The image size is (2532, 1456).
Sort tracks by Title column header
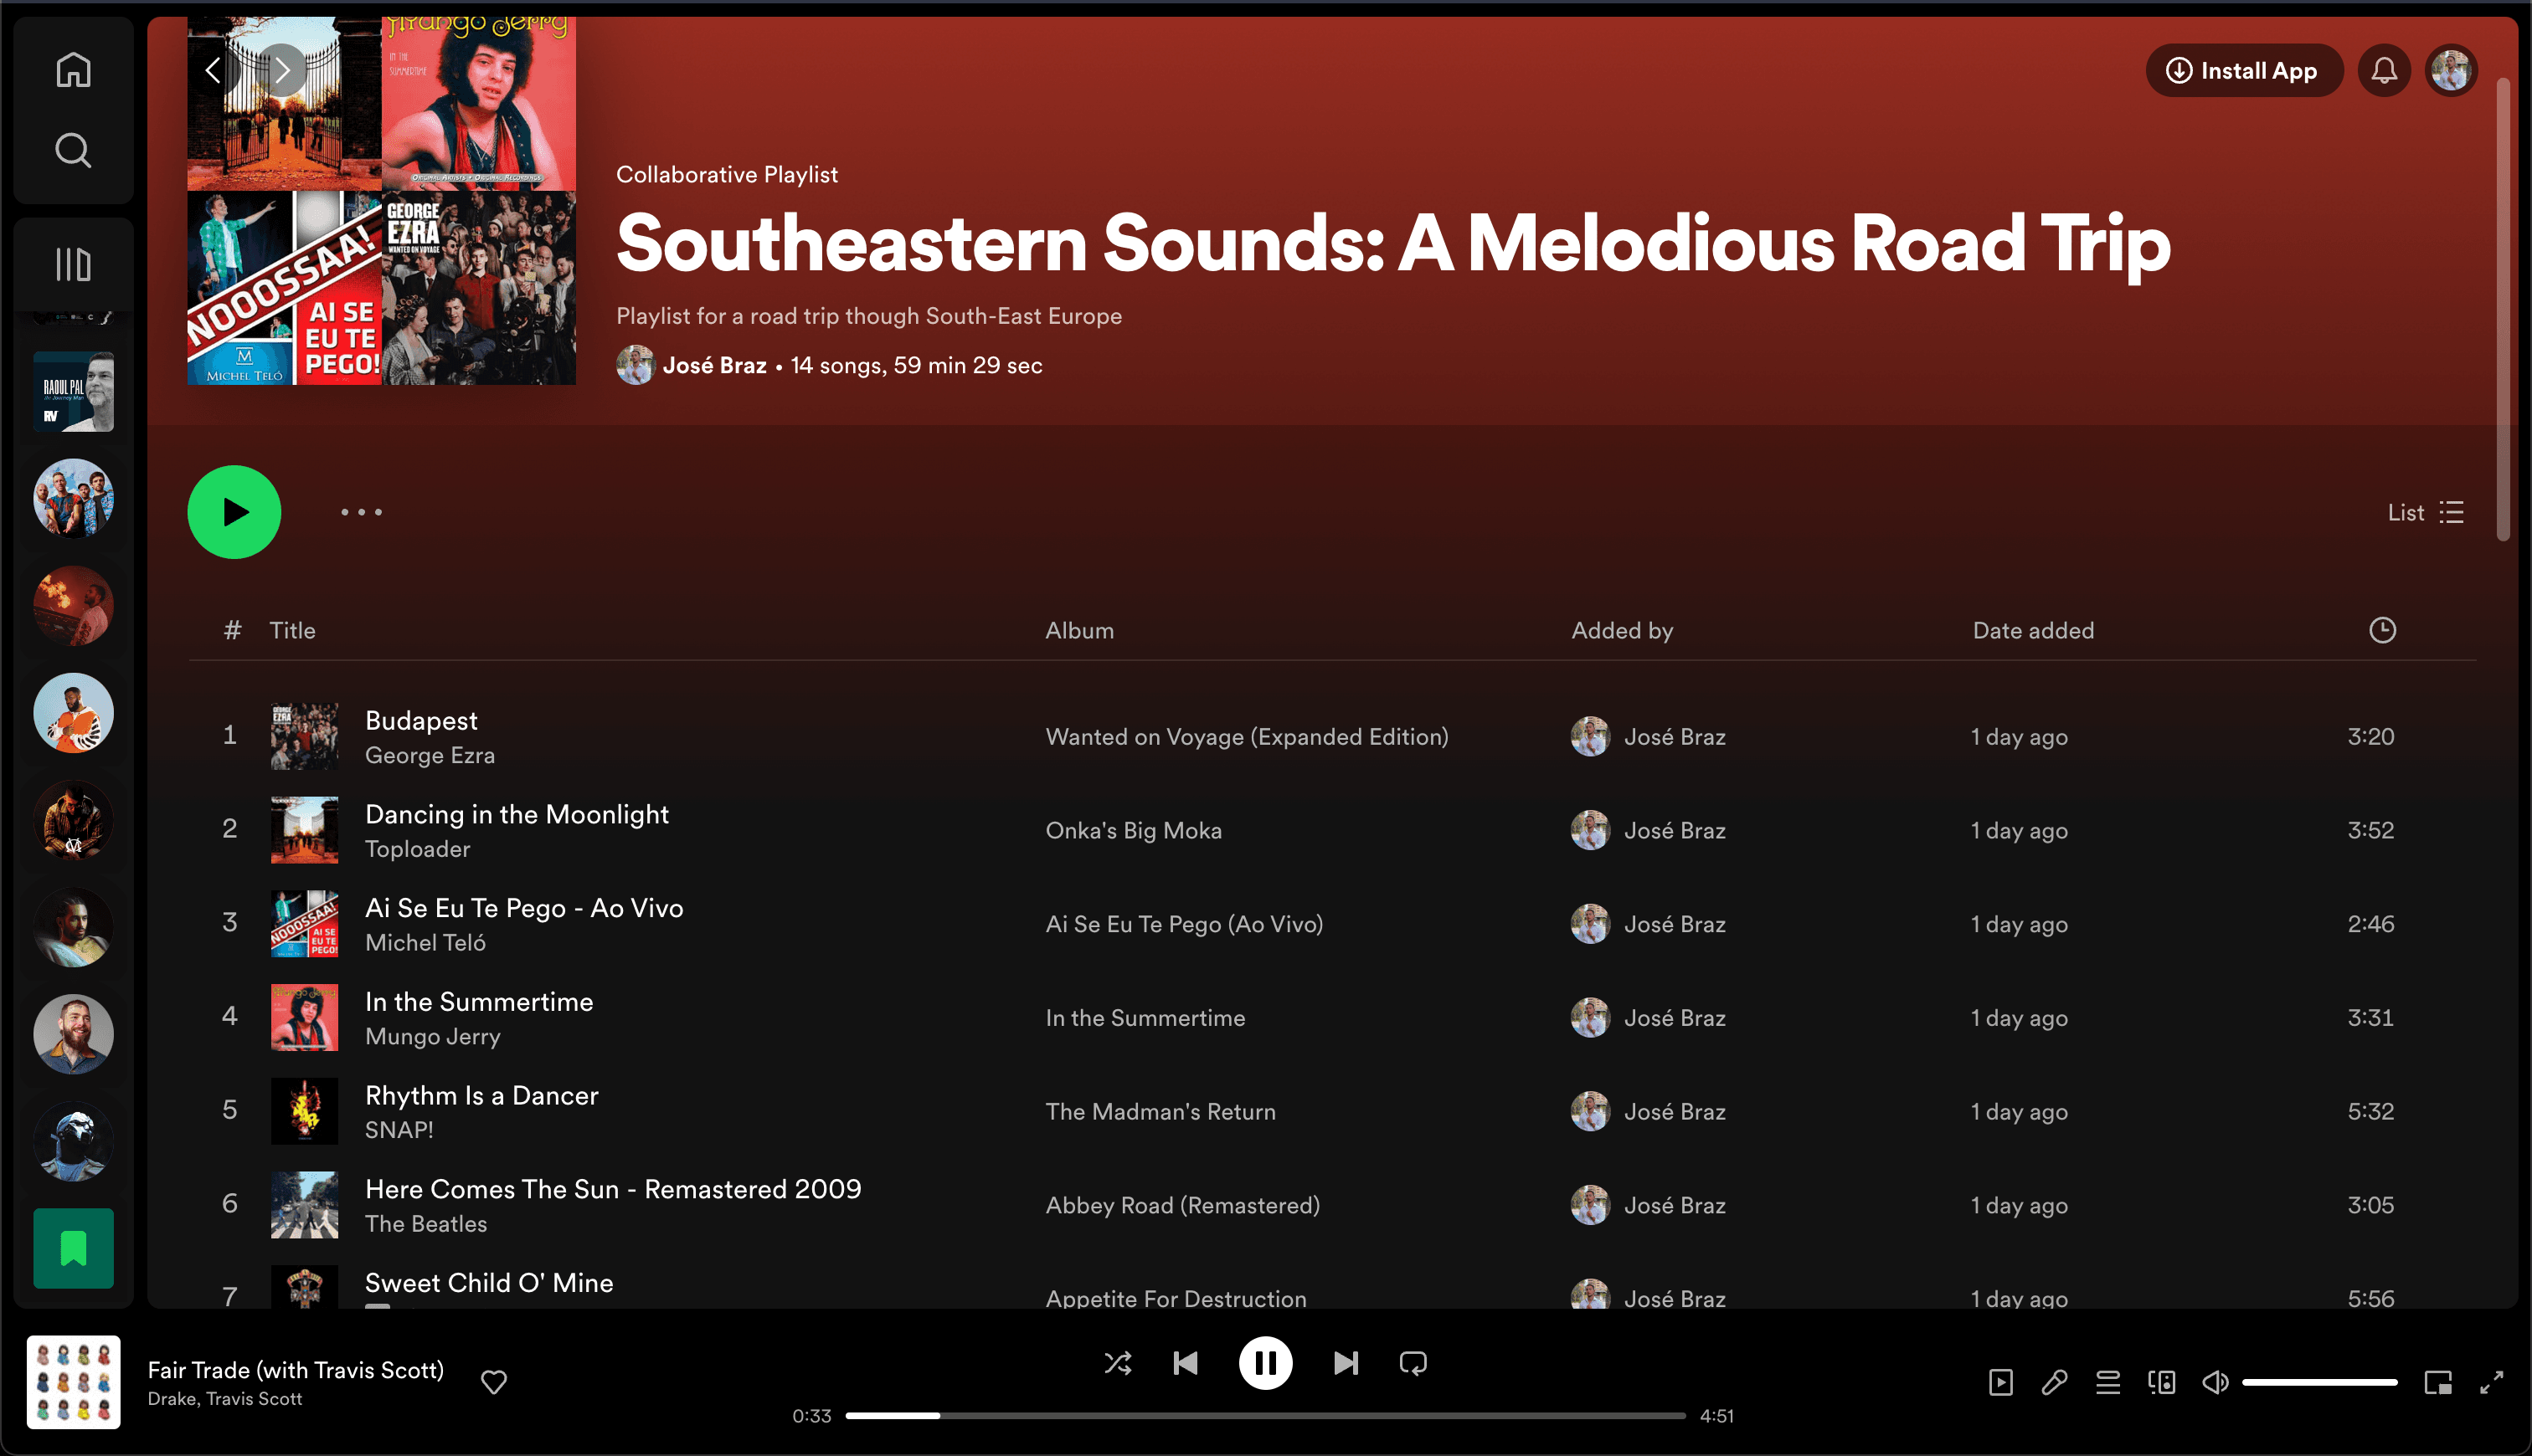click(292, 631)
